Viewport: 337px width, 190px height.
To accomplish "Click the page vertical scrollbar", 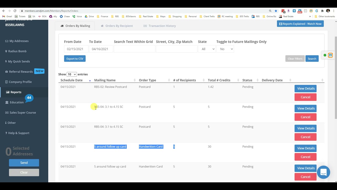I will click(335, 78).
